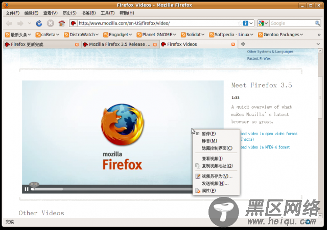Click the vertical scrollbar thumb
The width and height of the screenshot is (327, 230).
tap(320, 97)
